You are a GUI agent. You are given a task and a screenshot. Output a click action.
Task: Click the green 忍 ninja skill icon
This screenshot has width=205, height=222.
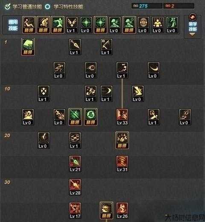[91, 117]
